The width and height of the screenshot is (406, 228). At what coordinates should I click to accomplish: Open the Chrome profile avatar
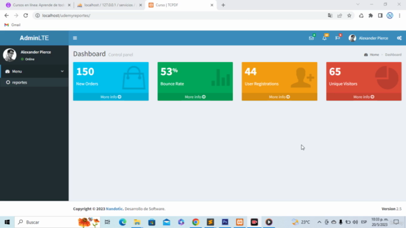(390, 15)
